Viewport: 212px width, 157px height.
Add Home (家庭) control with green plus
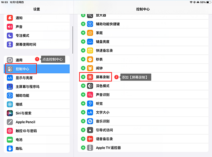coord(83,33)
